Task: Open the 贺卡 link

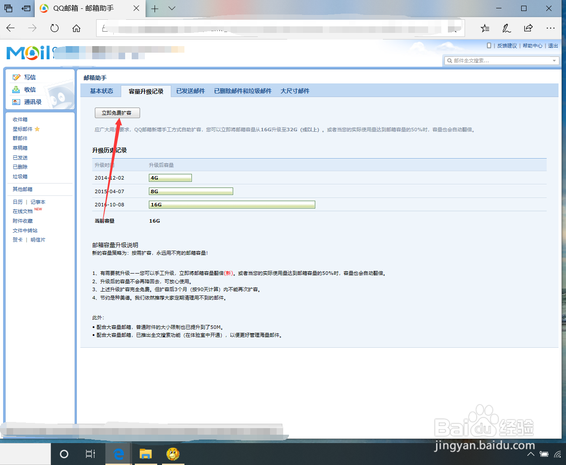Action: (x=18, y=240)
